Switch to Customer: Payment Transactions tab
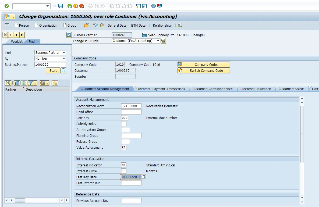319x207 pixels. pyautogui.click(x=161, y=89)
